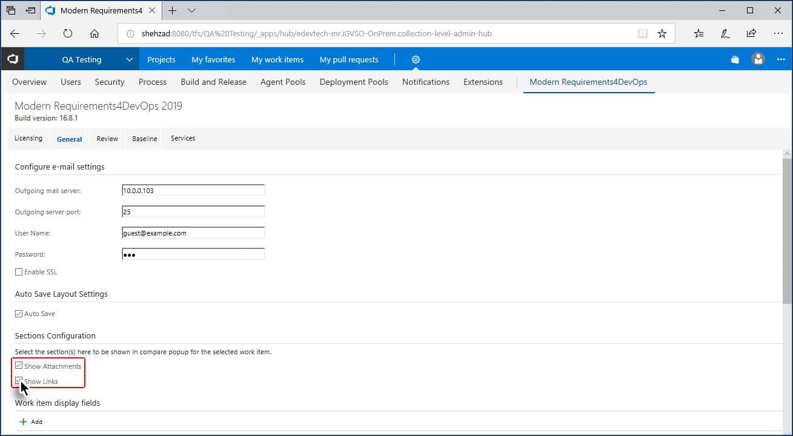
Task: Expand the QA Testing collection dropdown
Action: (x=129, y=59)
